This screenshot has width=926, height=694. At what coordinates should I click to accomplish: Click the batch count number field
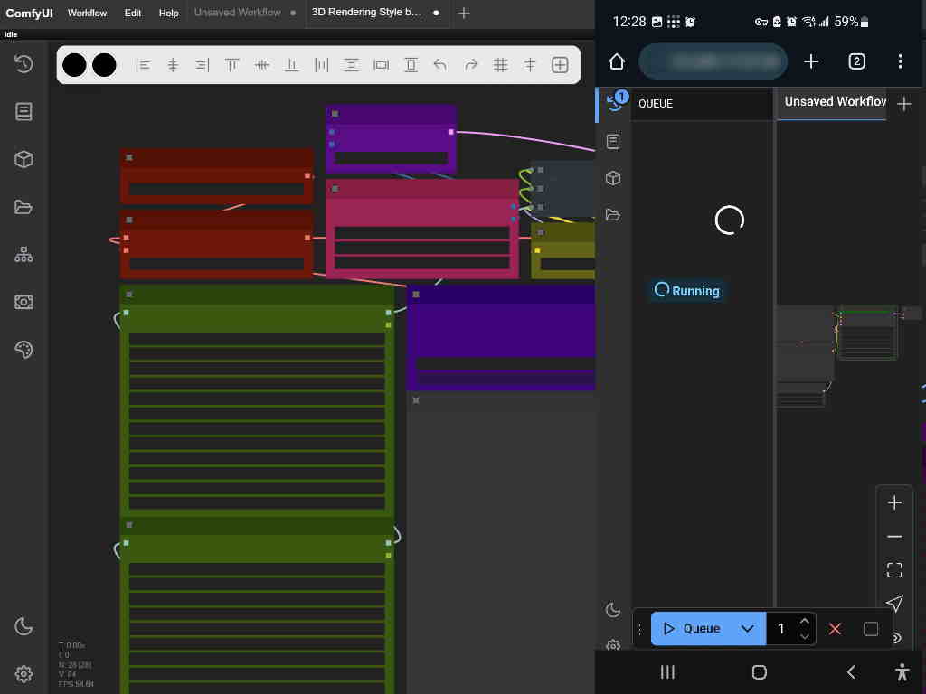click(781, 629)
